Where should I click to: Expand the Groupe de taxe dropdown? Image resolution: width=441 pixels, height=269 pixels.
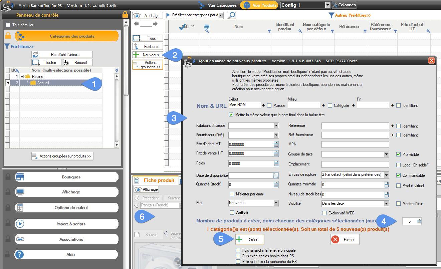pos(386,154)
